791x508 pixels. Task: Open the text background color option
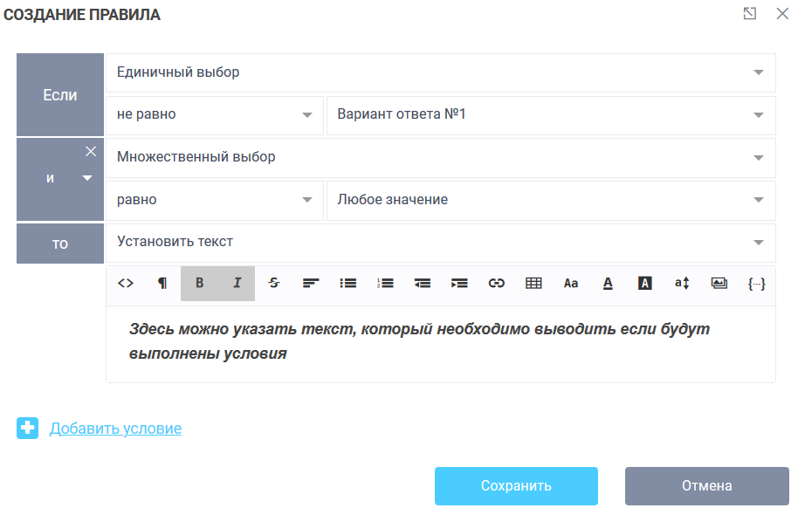pyautogui.click(x=645, y=283)
